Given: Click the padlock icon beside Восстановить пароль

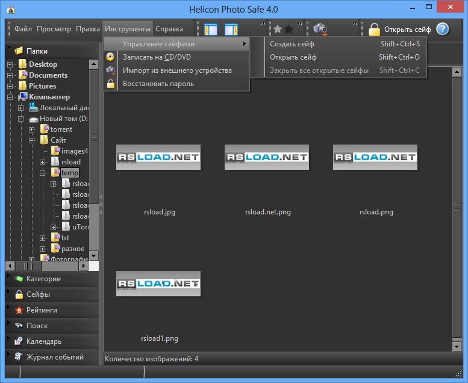Looking at the screenshot, I should tap(110, 84).
